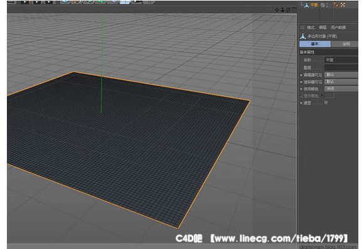Open the 使用颜色 dropdown
The height and width of the screenshot is (249, 364).
pos(341,88)
